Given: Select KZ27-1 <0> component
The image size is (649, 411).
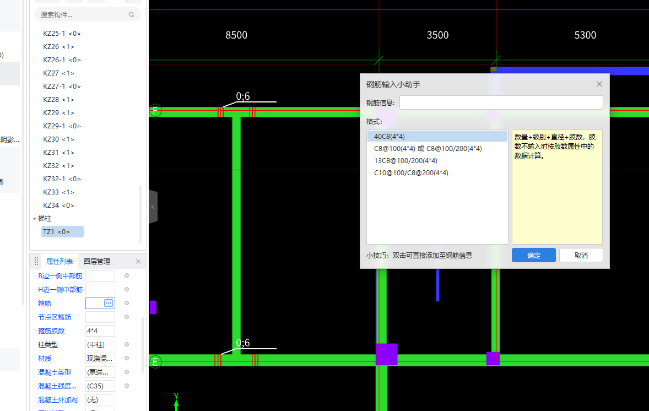Looking at the screenshot, I should tap(62, 86).
